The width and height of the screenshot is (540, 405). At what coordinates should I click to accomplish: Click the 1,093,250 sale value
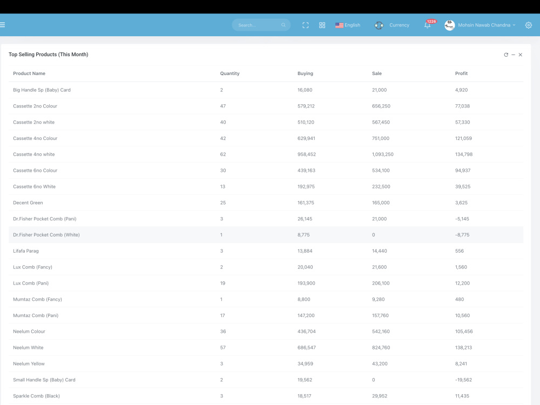tap(383, 154)
